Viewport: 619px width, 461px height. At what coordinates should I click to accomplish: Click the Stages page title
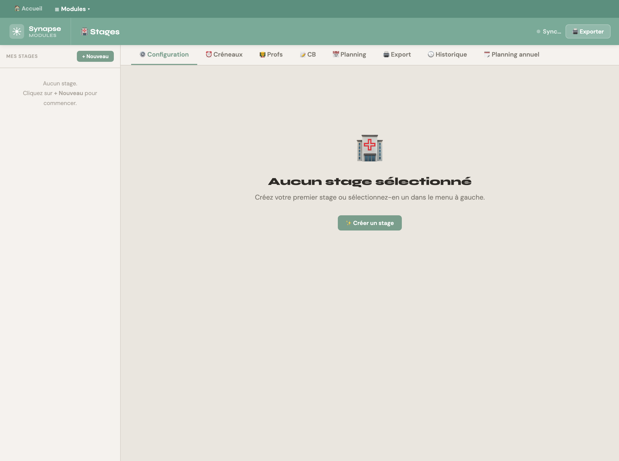pyautogui.click(x=104, y=32)
